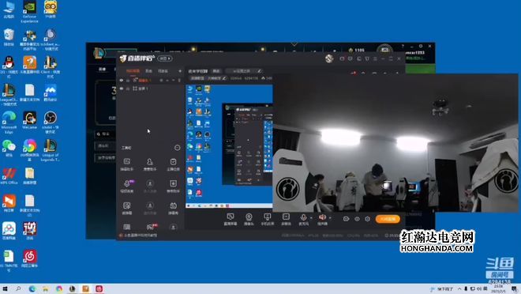Open speaker dropdown arrow
Viewport: 521px width, 294px height.
point(330,218)
